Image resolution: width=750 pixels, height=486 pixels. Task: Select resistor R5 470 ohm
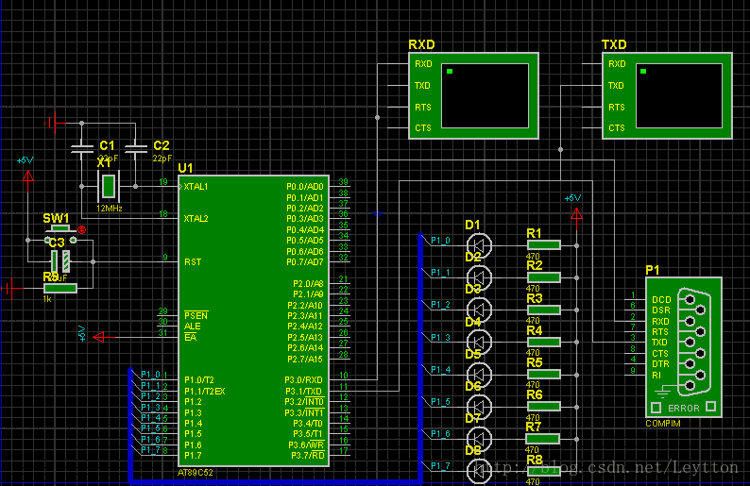[x=543, y=374]
